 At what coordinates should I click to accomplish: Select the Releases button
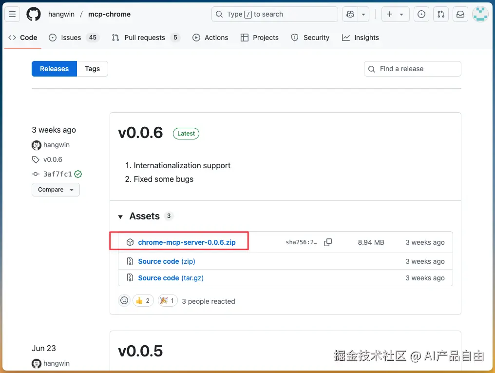[x=54, y=69]
